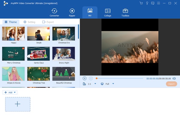180x117 pixels.
Task: Click the shopping cart purchase icon
Action: coord(141,3)
